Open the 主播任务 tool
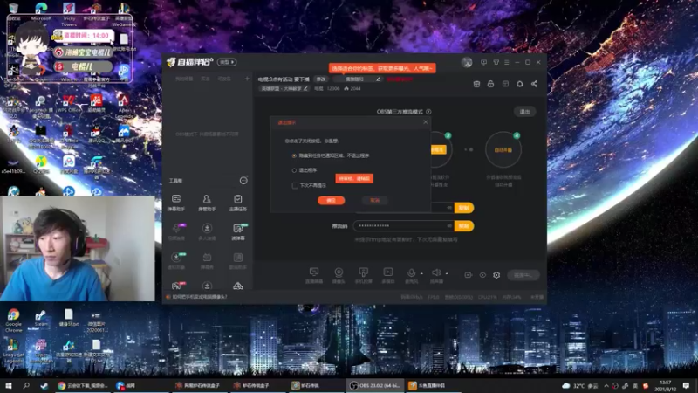The height and width of the screenshot is (393, 698). coord(237,203)
